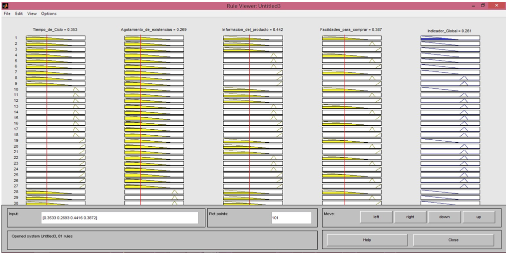Click the 'Informacion_del_producto = 0.442' label

click(x=252, y=29)
